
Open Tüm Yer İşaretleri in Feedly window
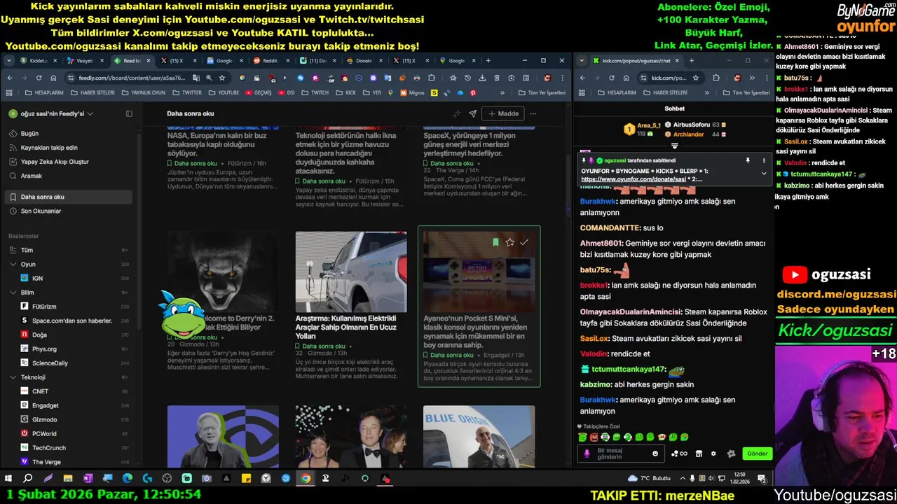(x=542, y=92)
